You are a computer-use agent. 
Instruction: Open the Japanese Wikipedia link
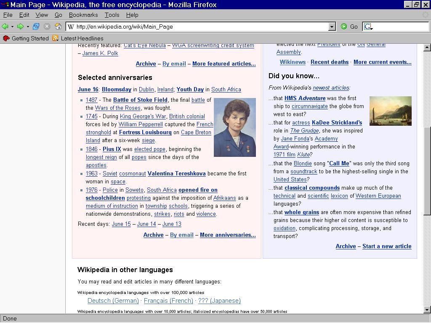click(x=219, y=301)
